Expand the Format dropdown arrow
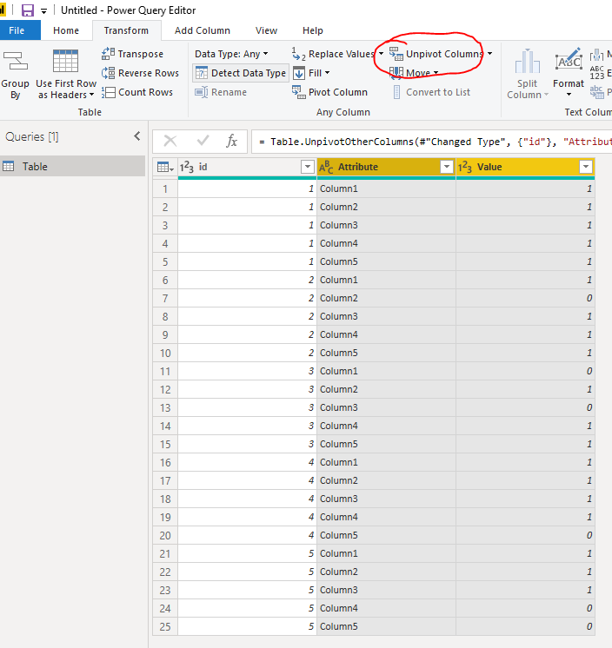Viewport: 612px width, 648px height. (x=569, y=95)
